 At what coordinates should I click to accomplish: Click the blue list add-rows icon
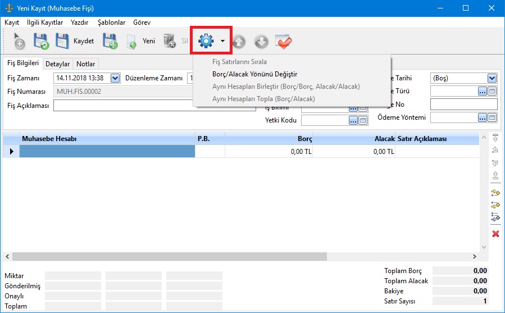495,216
